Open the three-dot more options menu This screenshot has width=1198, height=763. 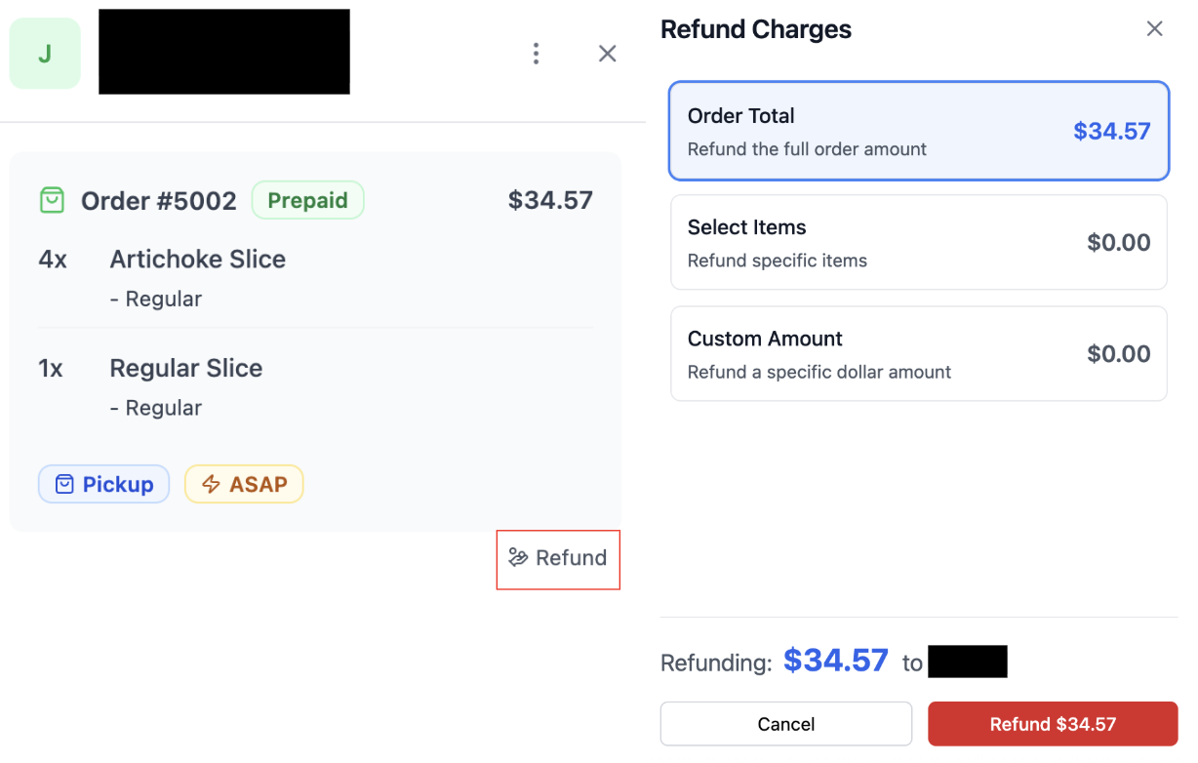pyautogui.click(x=536, y=54)
